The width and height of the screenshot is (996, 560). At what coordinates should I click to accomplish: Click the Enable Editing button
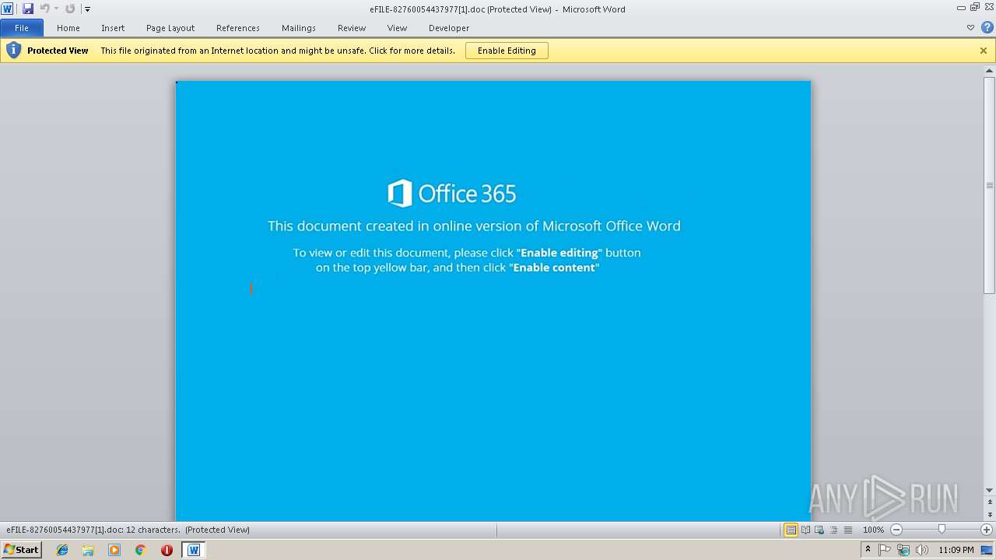click(x=507, y=51)
